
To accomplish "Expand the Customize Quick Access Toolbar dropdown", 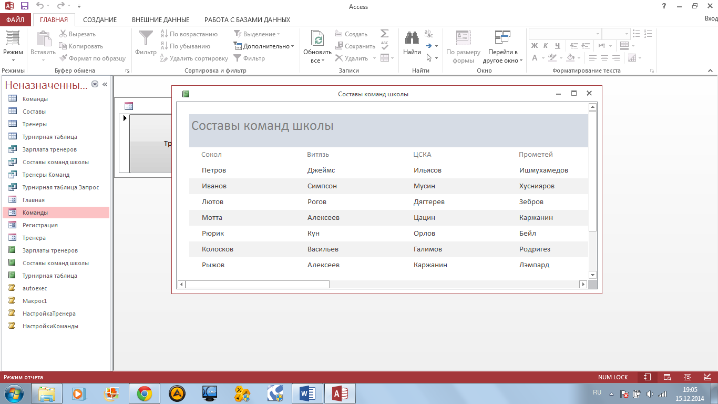I will point(79,7).
